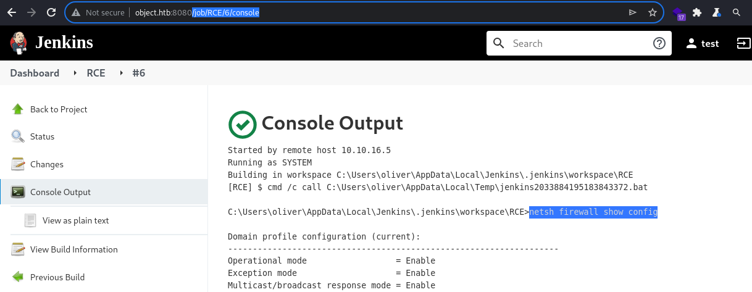Screen dimensions: 752x292
Task: Click the purple extension icon with badge 17
Action: [x=679, y=14]
